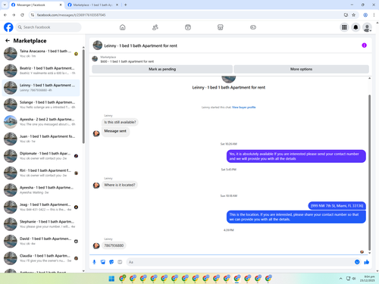Open the Chrome profile icon
Viewport: 379px width, 284px height.
(365, 15)
